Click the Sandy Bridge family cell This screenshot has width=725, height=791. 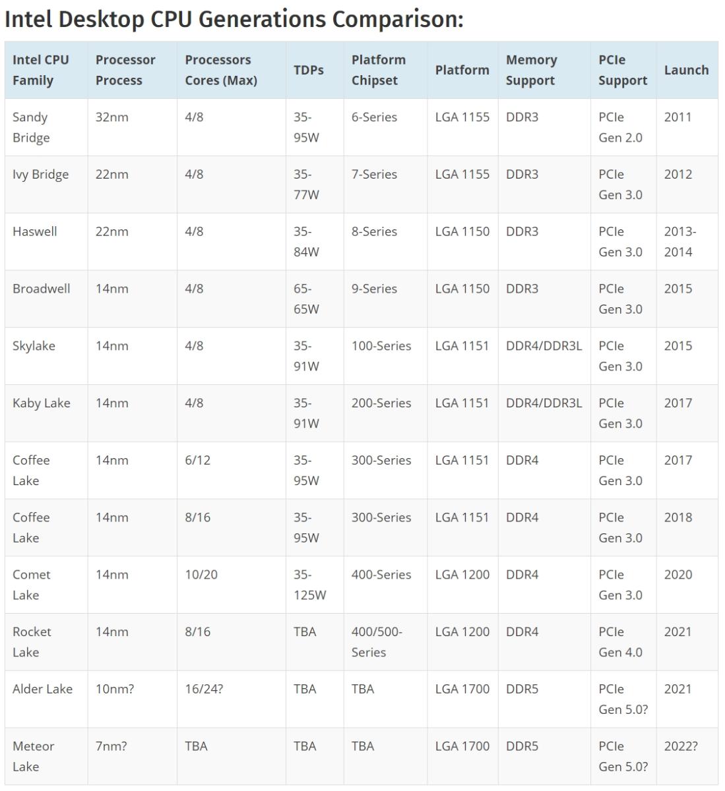tap(31, 127)
